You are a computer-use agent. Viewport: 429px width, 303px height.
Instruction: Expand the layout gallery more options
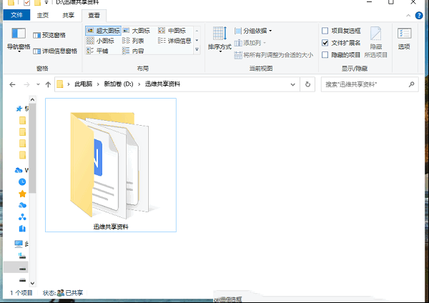pyautogui.click(x=197, y=50)
